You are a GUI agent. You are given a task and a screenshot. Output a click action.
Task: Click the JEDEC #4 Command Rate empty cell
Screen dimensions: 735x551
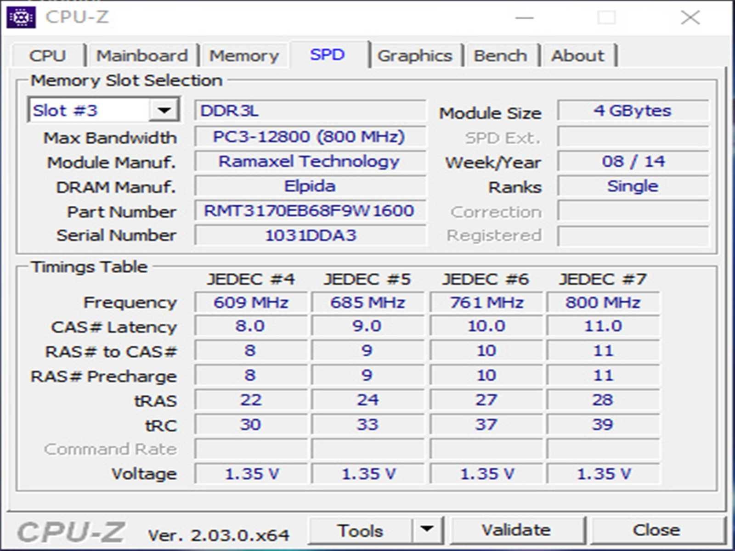point(251,449)
